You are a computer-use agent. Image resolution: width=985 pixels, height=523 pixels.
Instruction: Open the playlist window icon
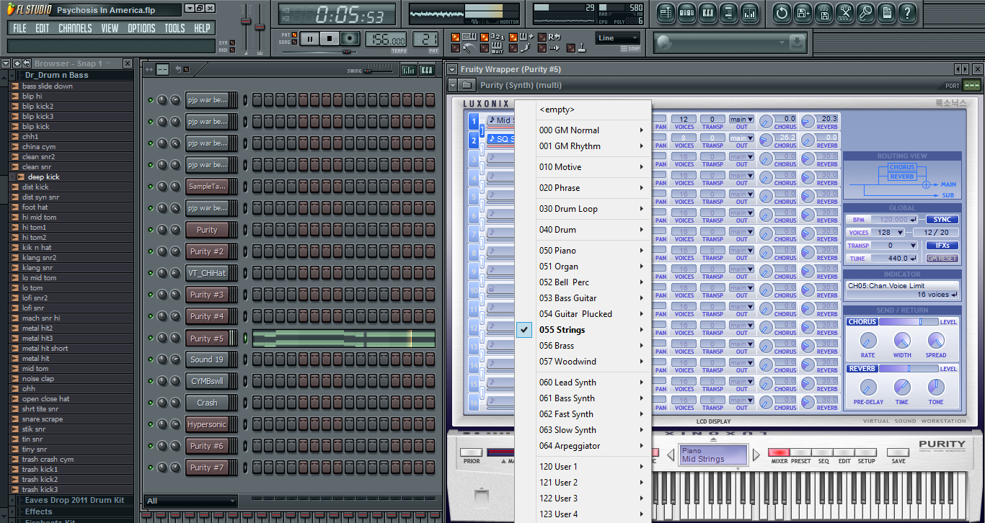(x=666, y=12)
